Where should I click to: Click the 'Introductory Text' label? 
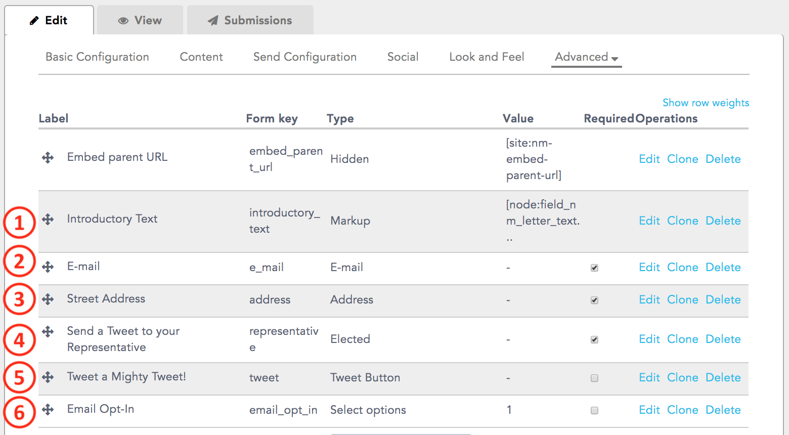pos(112,219)
